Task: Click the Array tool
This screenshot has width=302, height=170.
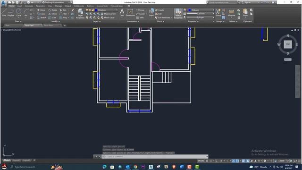Action: click(63, 17)
